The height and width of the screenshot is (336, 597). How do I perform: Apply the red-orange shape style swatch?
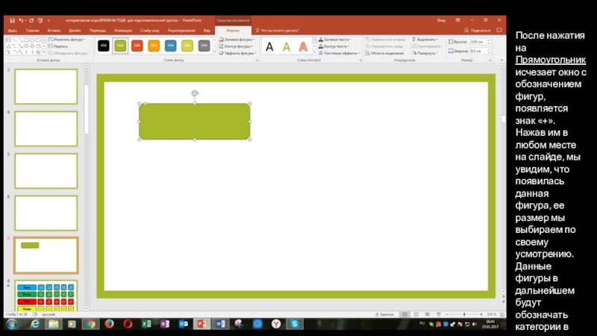coord(137,46)
